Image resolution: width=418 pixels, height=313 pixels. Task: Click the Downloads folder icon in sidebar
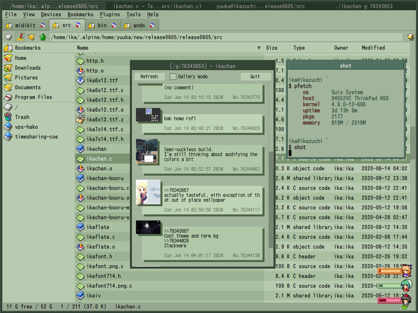tap(8, 68)
